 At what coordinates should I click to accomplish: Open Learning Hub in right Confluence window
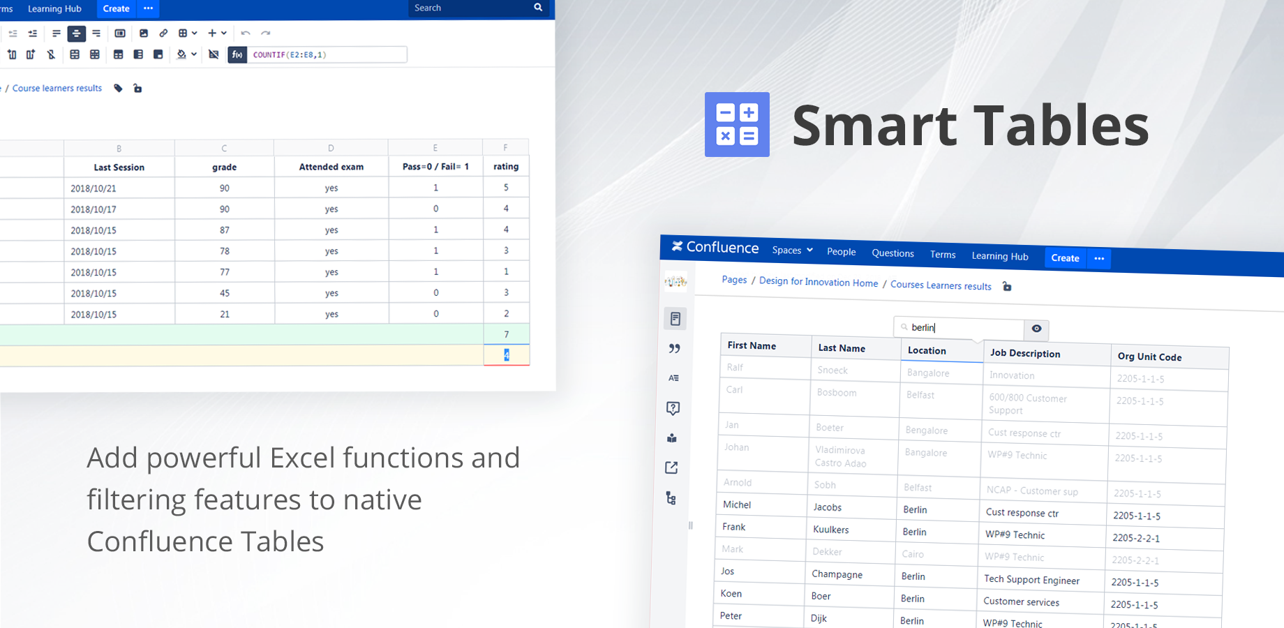[x=1000, y=256]
